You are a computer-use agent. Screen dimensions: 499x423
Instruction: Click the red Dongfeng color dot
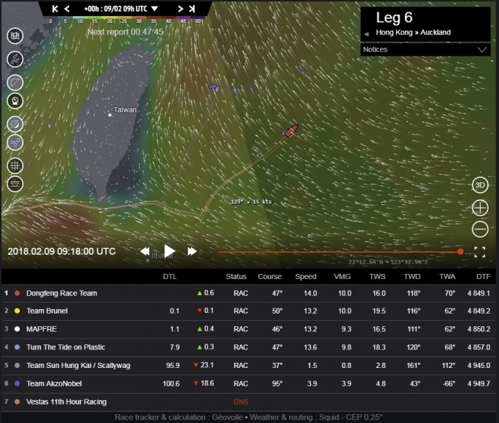(x=17, y=293)
